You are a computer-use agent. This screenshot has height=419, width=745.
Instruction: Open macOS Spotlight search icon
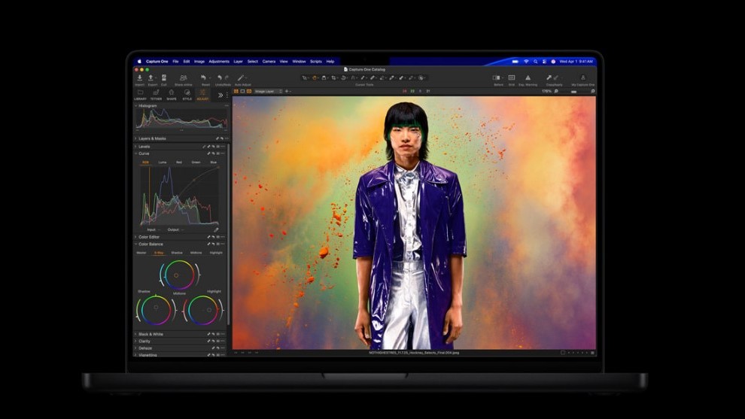pos(536,61)
